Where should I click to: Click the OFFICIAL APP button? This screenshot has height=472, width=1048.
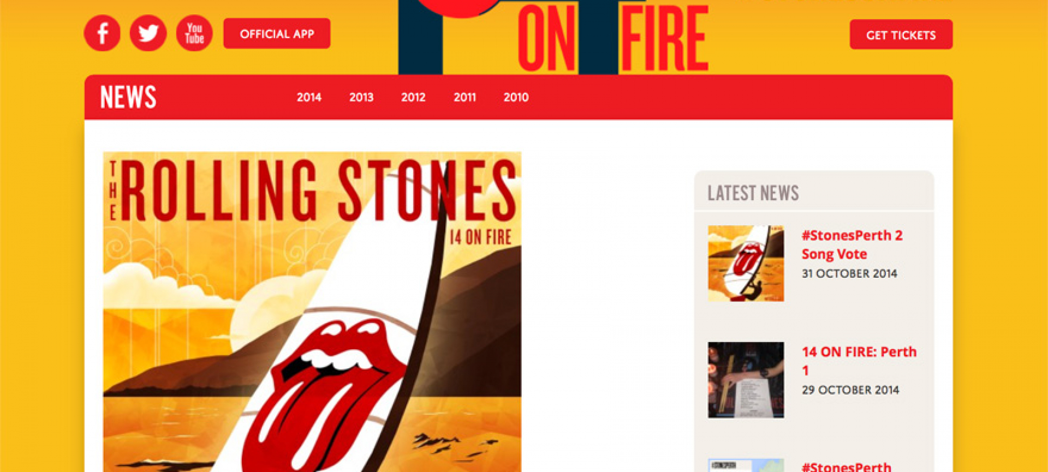point(277,34)
